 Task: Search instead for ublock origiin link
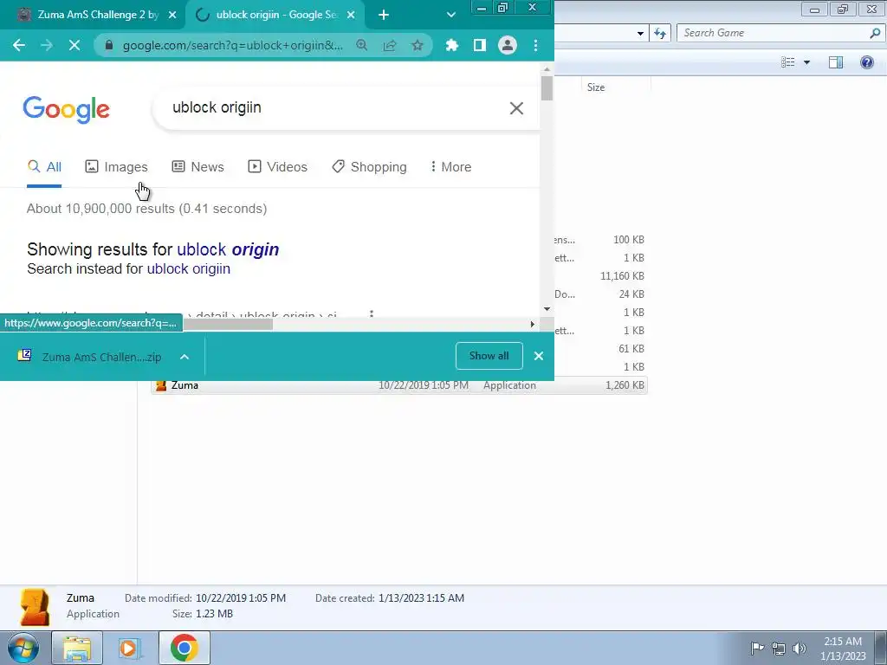pos(188,268)
